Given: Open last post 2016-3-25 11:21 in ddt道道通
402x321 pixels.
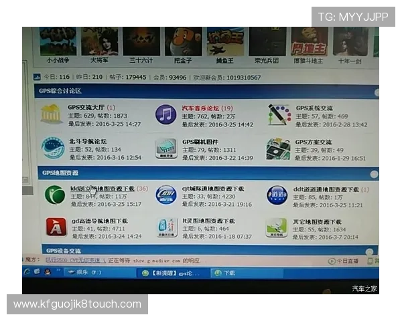Looking at the screenshot, I should coord(341,205).
